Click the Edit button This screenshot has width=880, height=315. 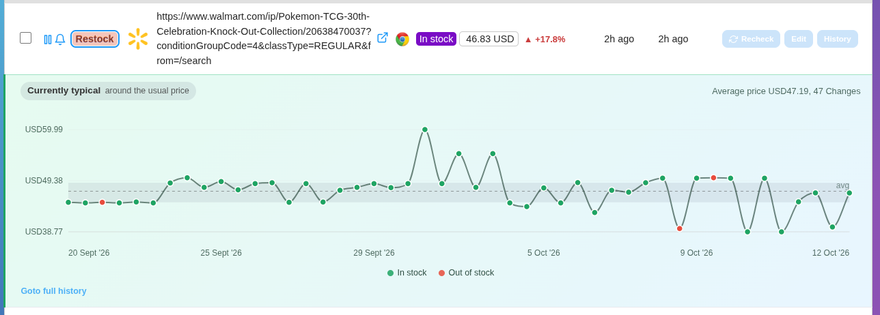(x=799, y=39)
